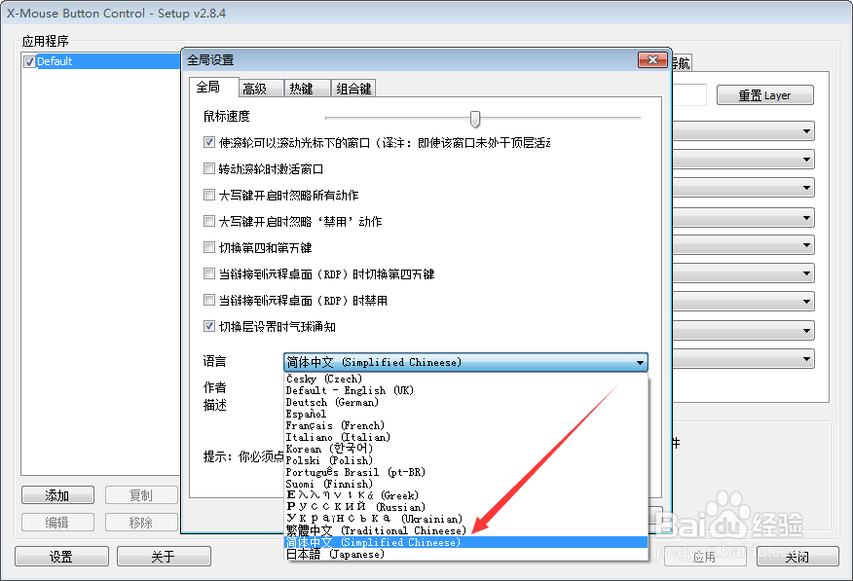Close the 全局设置 dialog
This screenshot has width=853, height=581.
pyautogui.click(x=652, y=59)
